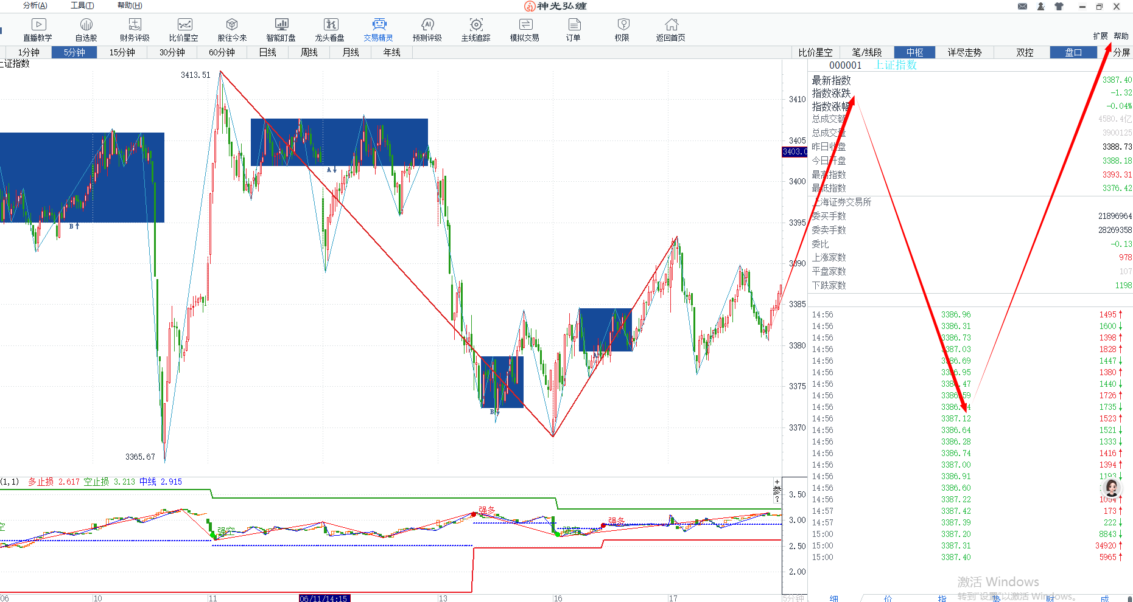1133x602 pixels.
Task: Toggle the 盘口 panel button
Action: coord(1073,52)
